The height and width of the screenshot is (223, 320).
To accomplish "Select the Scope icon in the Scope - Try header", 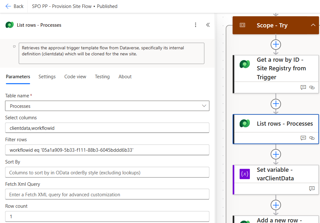I will point(242,25).
